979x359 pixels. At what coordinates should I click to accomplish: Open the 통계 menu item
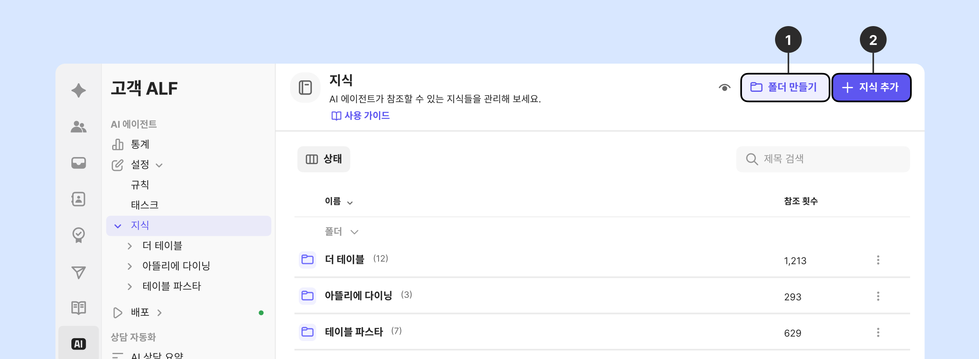pos(140,144)
